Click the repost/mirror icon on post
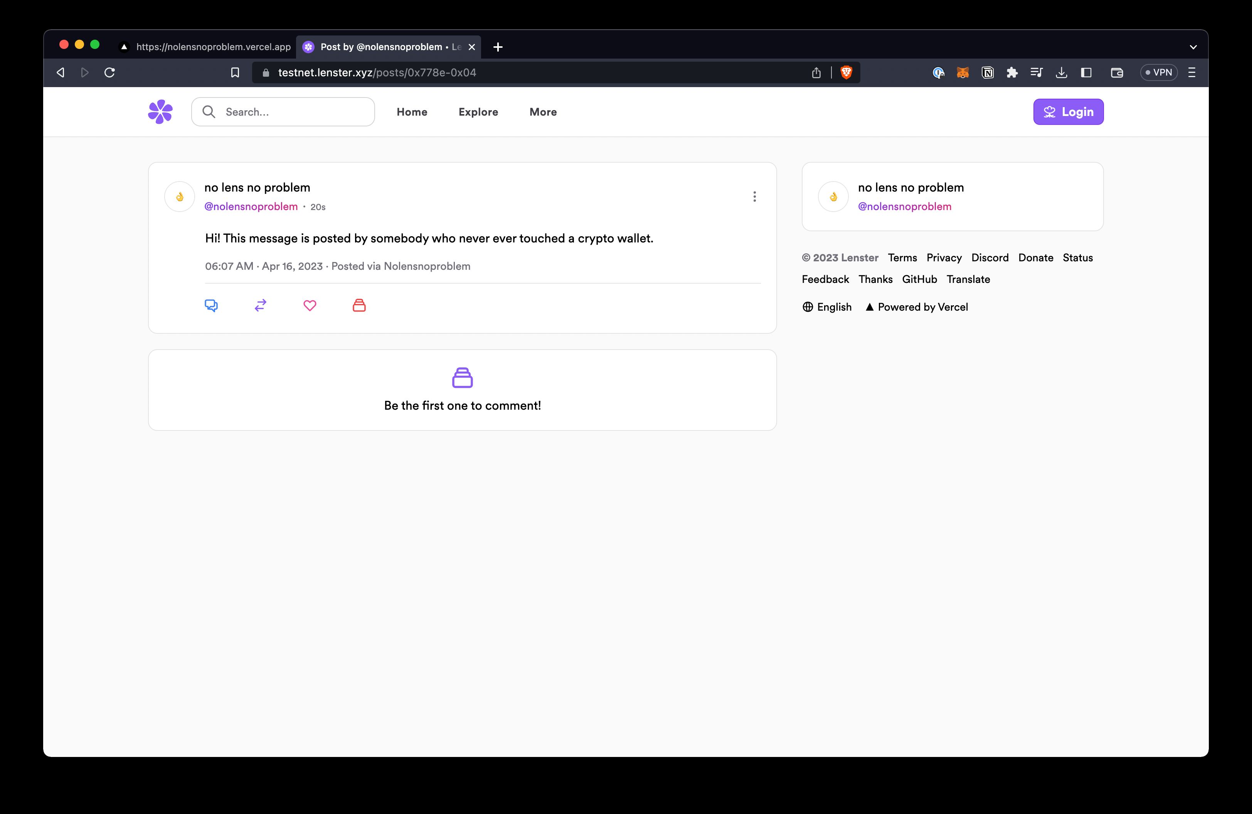Image resolution: width=1252 pixels, height=814 pixels. [261, 305]
